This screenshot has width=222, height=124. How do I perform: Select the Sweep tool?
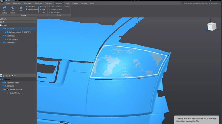click(43, 7)
